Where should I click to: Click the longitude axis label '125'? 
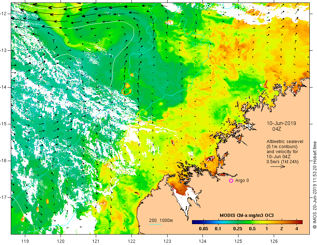(238, 241)
